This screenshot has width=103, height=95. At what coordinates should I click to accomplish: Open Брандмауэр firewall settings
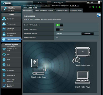11,75
